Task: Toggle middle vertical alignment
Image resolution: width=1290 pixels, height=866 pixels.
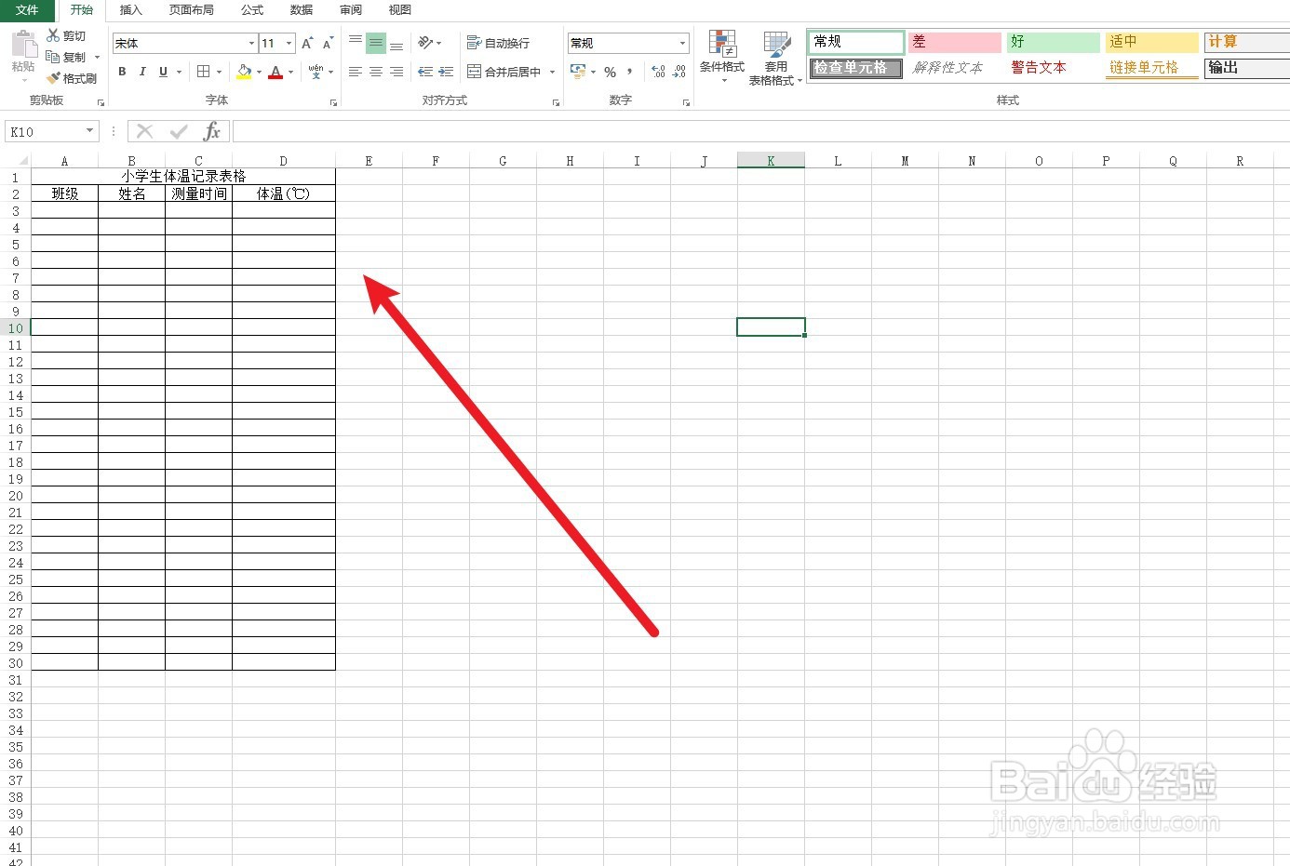Action: click(x=376, y=43)
